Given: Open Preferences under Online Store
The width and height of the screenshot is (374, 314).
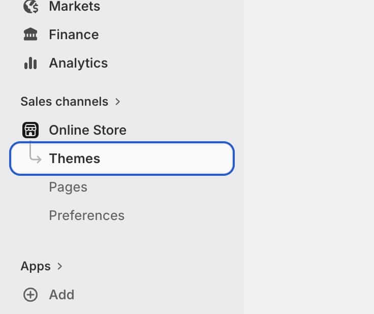Looking at the screenshot, I should click(x=86, y=215).
